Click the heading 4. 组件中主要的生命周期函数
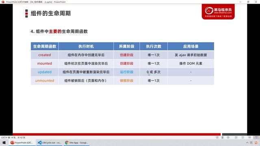The image size is (260, 146). coord(59,31)
